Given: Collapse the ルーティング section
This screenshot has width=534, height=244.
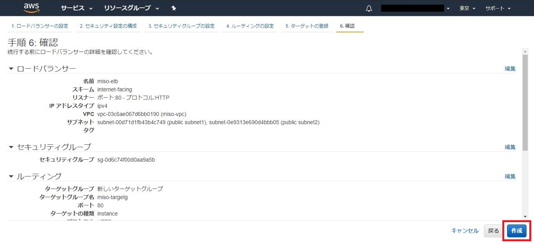Looking at the screenshot, I should [11, 176].
